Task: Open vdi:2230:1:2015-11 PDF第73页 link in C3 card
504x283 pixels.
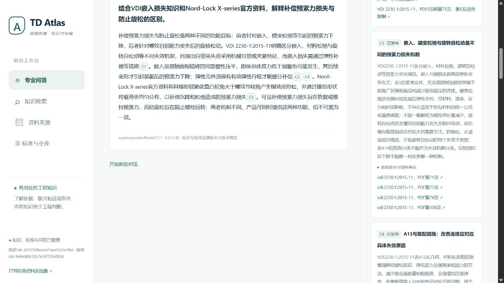Action: (410, 187)
